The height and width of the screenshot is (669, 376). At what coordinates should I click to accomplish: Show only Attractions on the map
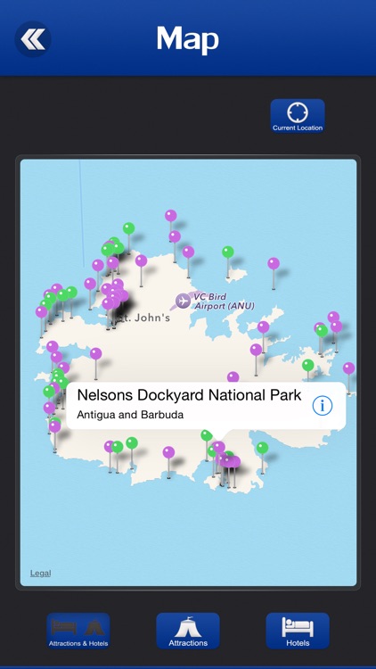point(188,631)
